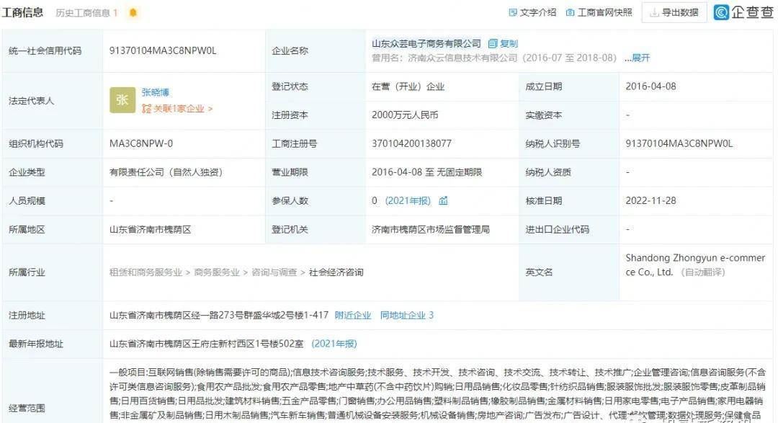Click the 人员规模 label
The height and width of the screenshot is (423, 778).
click(x=27, y=200)
